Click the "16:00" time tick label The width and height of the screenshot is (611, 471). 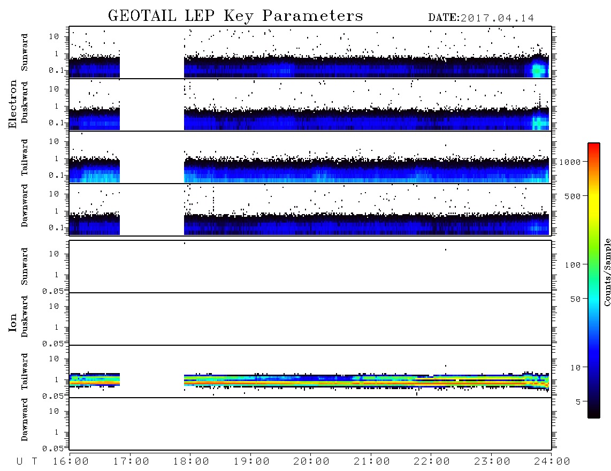coord(71,462)
